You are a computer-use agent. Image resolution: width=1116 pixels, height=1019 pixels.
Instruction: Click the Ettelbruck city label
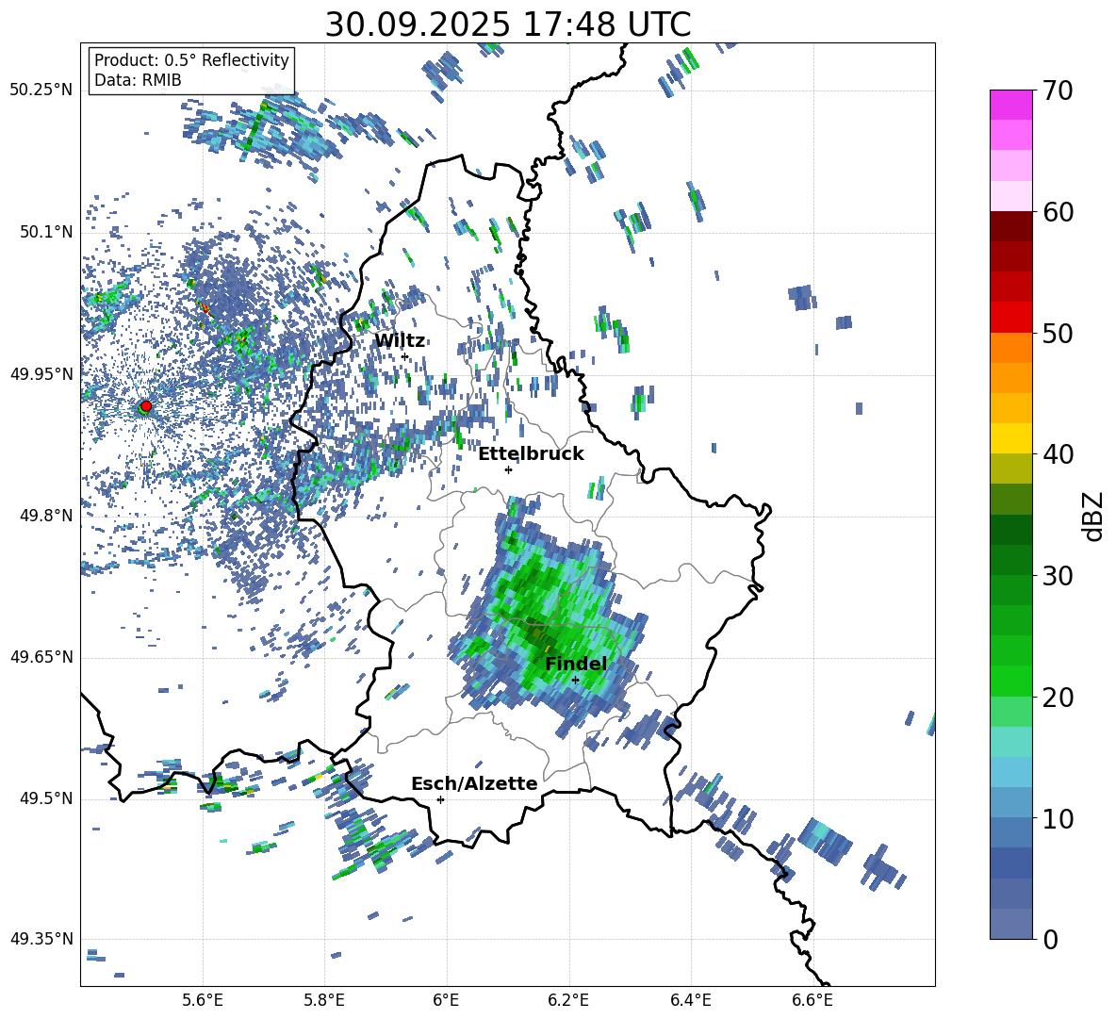(531, 454)
